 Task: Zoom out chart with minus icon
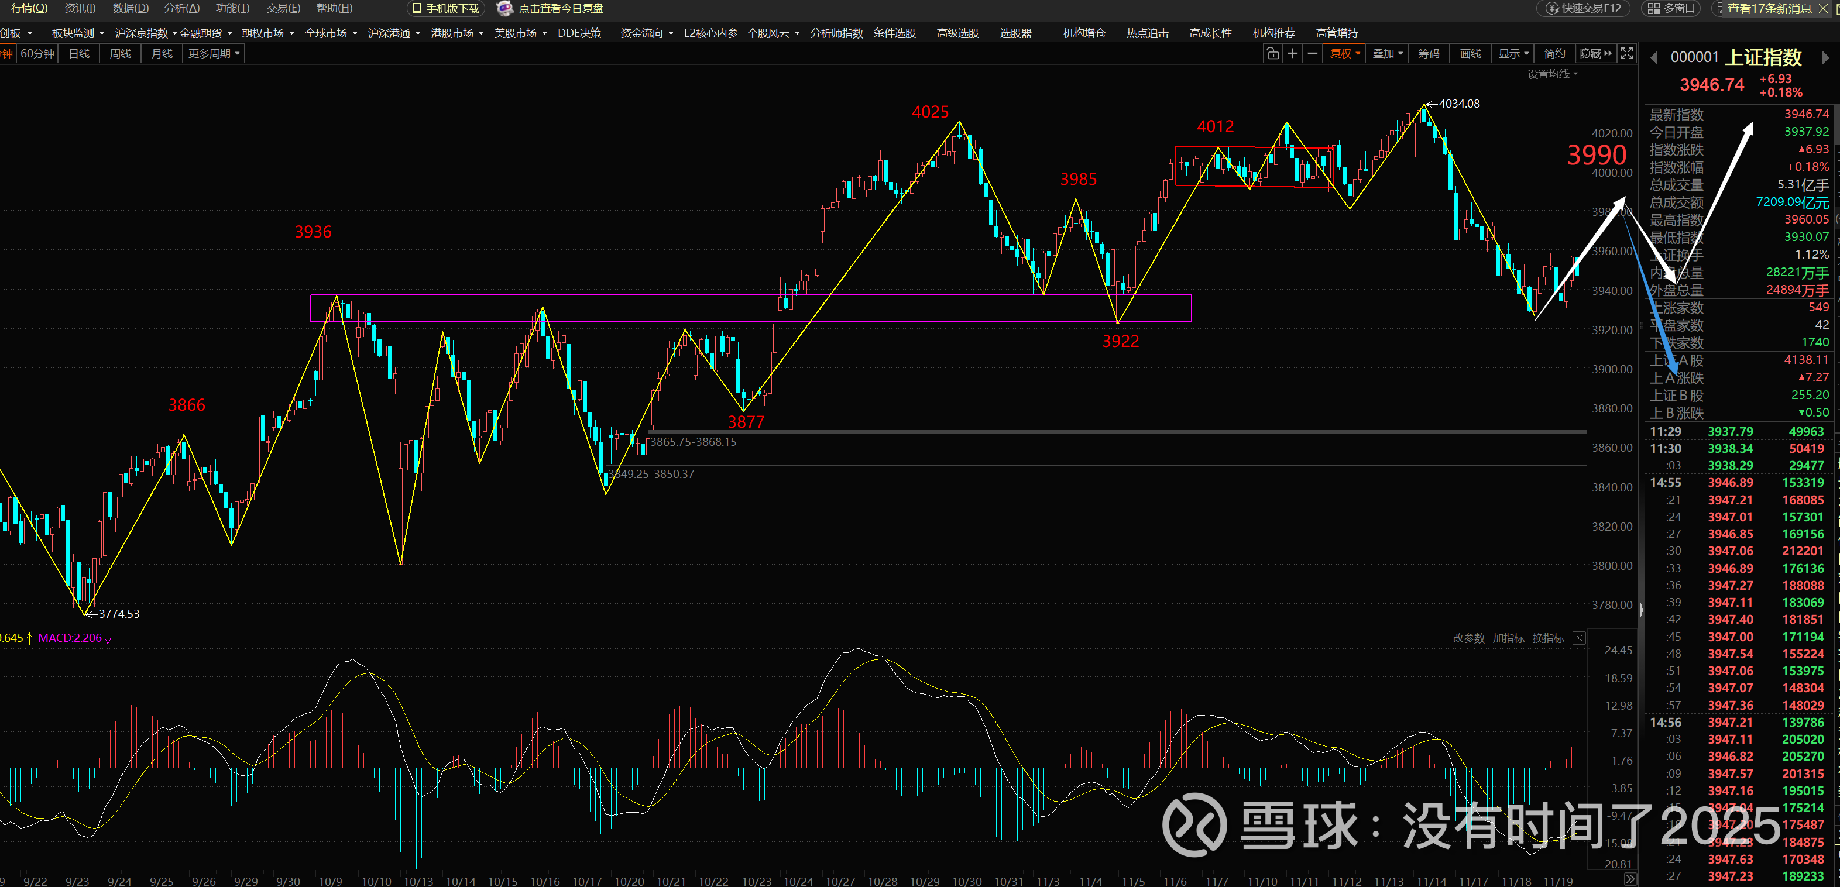1312,54
